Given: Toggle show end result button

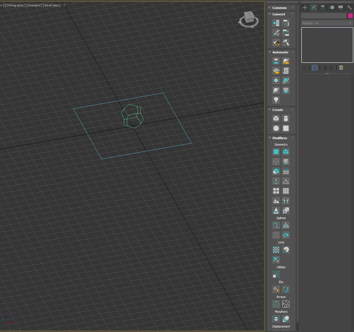Looking at the screenshot, I should [315, 68].
